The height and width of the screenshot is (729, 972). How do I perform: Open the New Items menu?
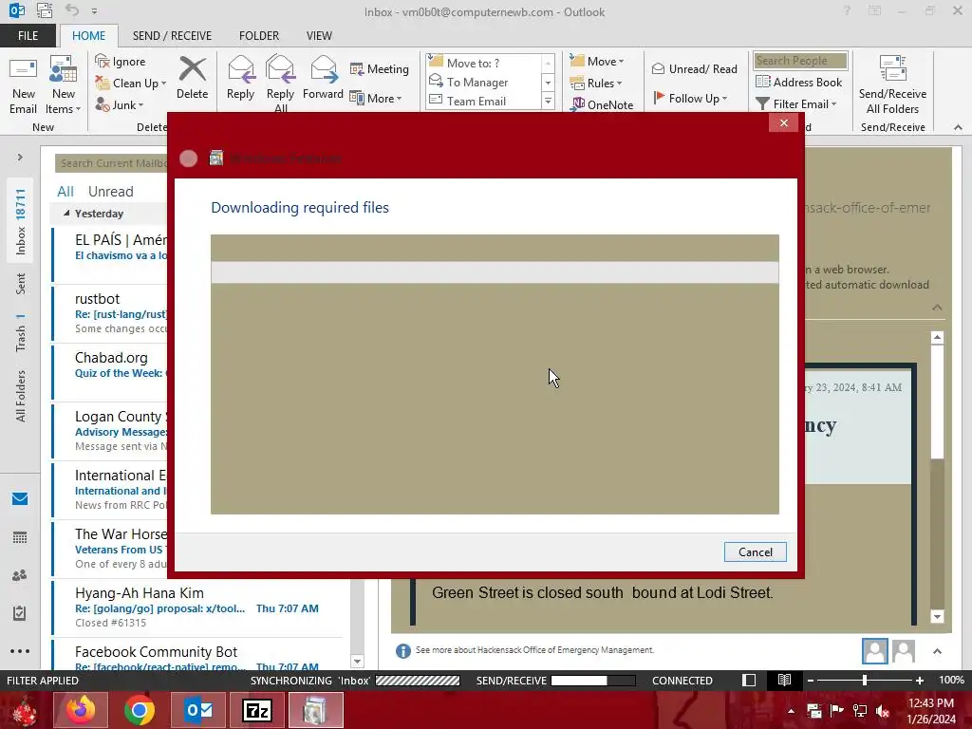pyautogui.click(x=64, y=84)
